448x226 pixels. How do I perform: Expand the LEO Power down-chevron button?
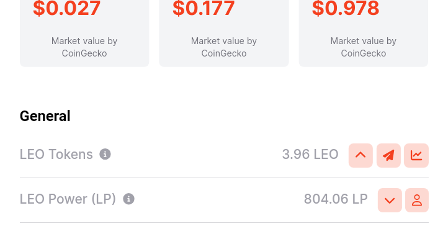coord(390,201)
